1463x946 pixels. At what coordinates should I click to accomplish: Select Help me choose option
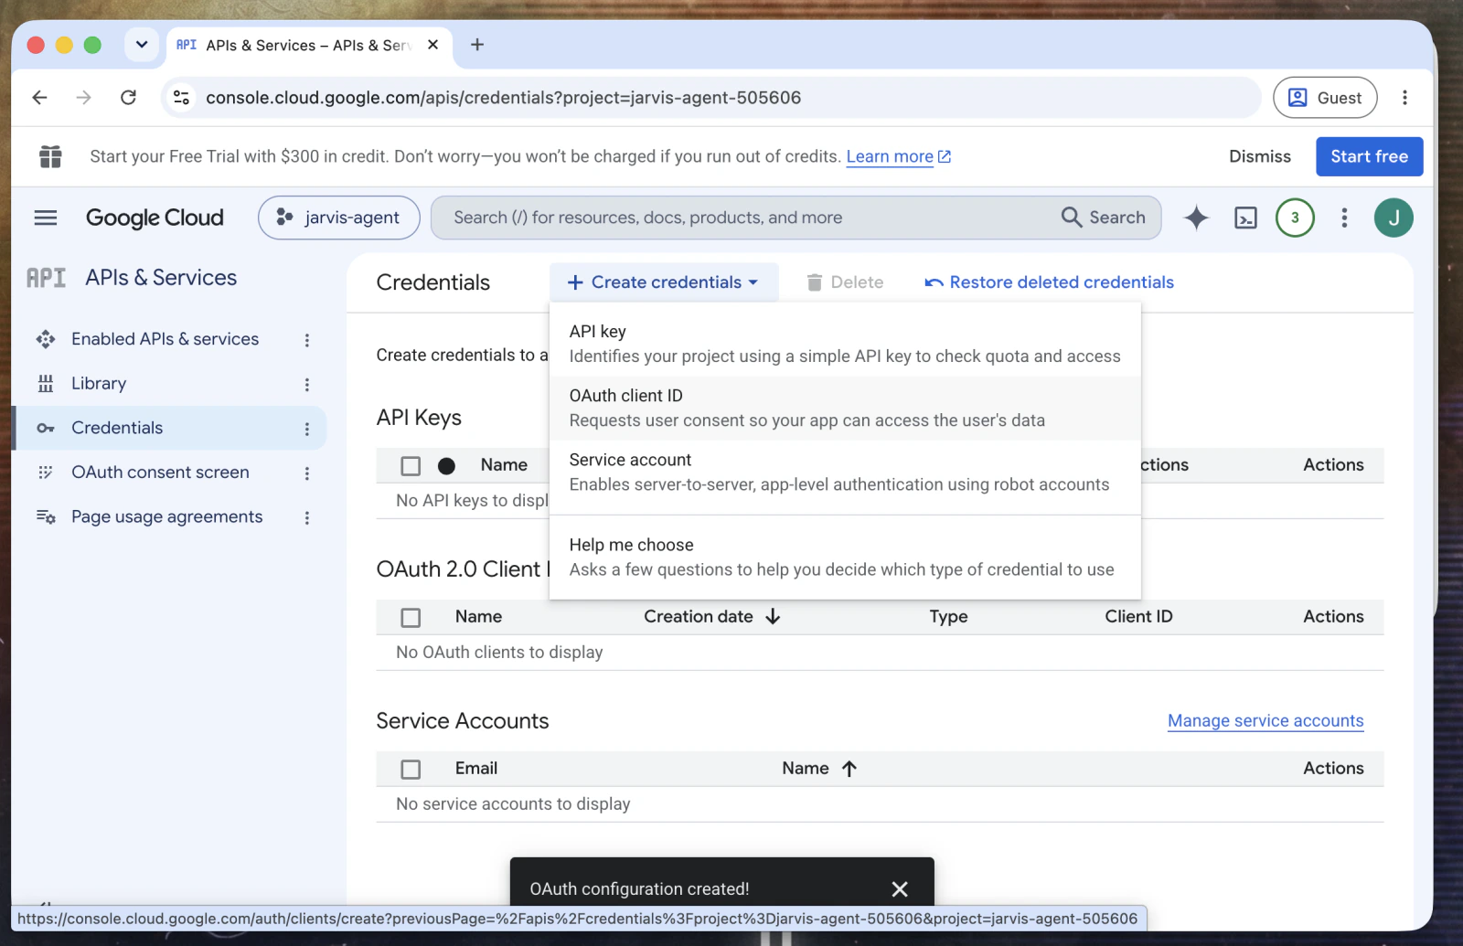point(845,557)
